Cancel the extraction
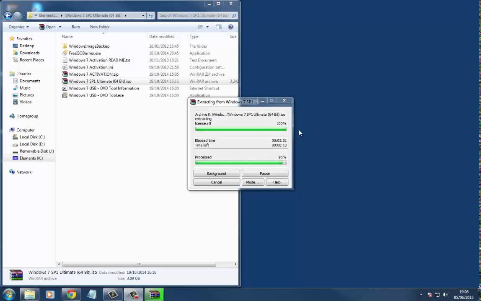 click(x=217, y=182)
